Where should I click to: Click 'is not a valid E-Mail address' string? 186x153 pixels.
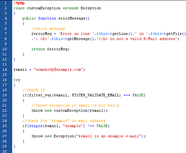pyautogui.click(x=142, y=39)
